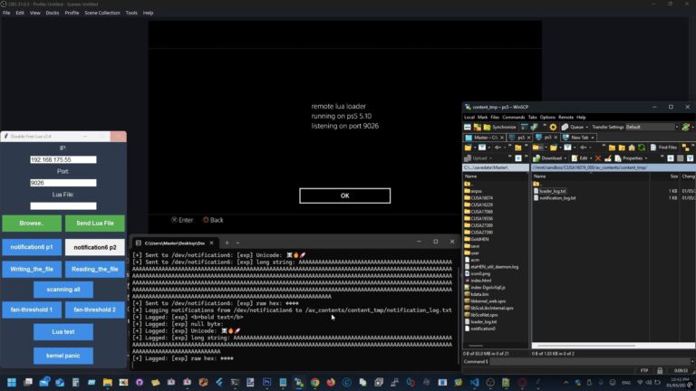Expand the Properties dropdown arrow in WinSCP
This screenshot has width=696, height=391.
(x=646, y=158)
